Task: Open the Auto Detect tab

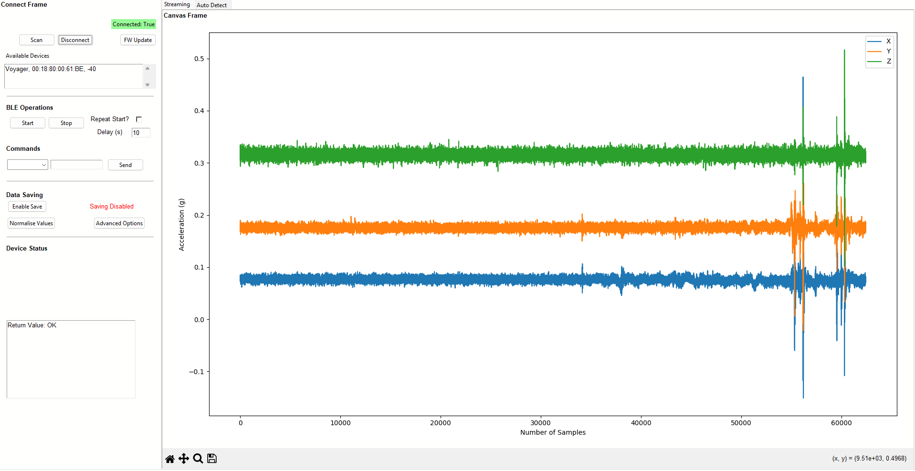Action: coord(211,5)
